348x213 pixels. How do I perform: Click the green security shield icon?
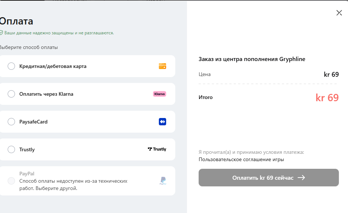click(1, 33)
